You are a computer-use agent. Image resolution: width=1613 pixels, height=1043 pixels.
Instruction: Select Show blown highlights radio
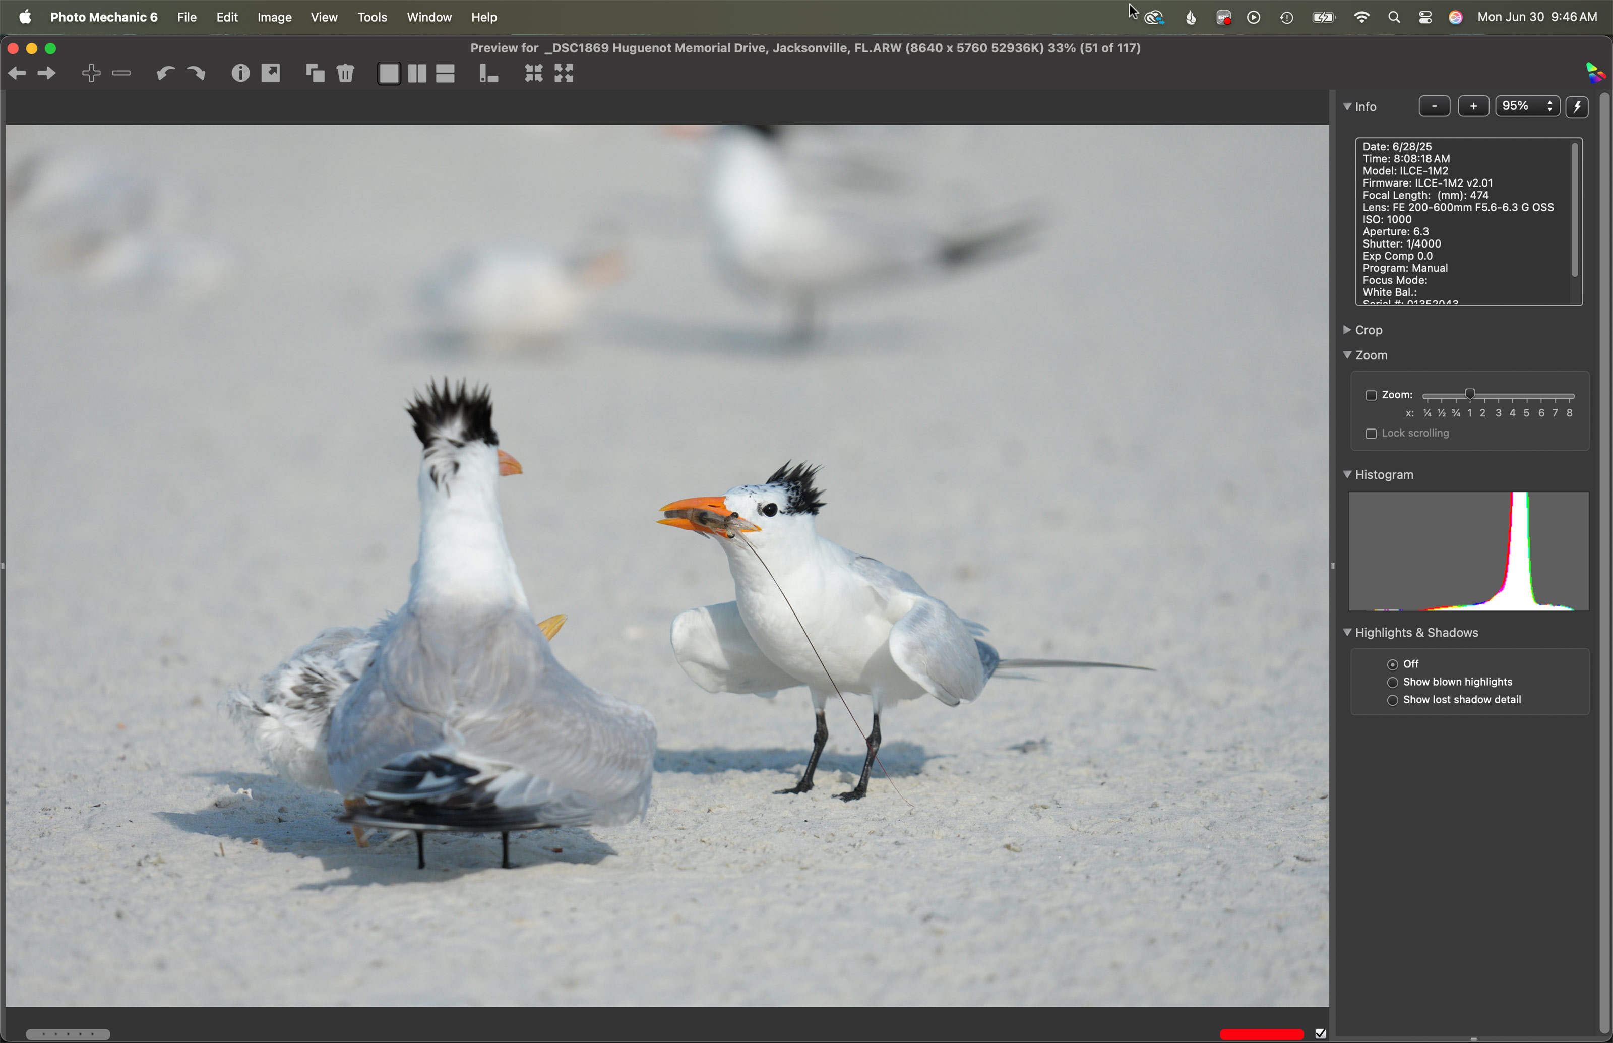[1392, 682]
